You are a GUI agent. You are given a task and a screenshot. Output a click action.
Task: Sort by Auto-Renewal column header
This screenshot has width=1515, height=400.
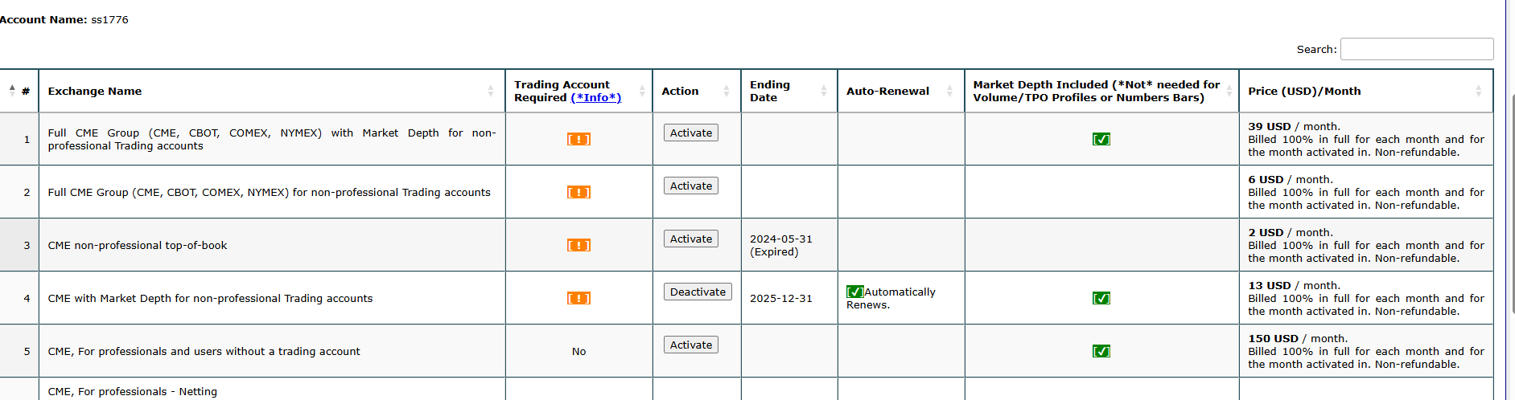click(901, 91)
